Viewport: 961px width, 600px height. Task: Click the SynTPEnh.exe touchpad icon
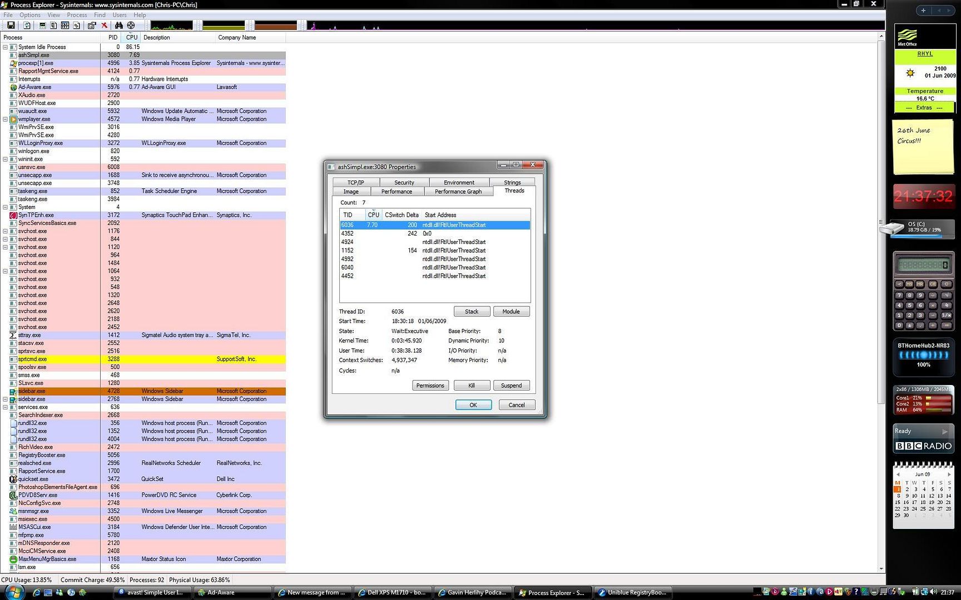[x=13, y=215]
